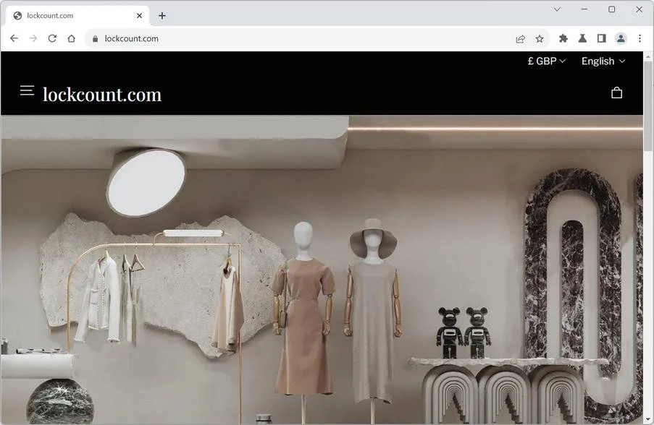Go back to the previous page
Screen dimensions: 654x425
pyautogui.click(x=14, y=38)
